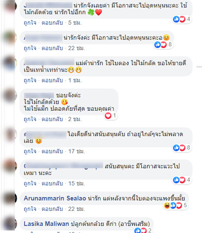Show reactions on the 17 ชม. comment
The image size is (205, 233).
tap(182, 148)
